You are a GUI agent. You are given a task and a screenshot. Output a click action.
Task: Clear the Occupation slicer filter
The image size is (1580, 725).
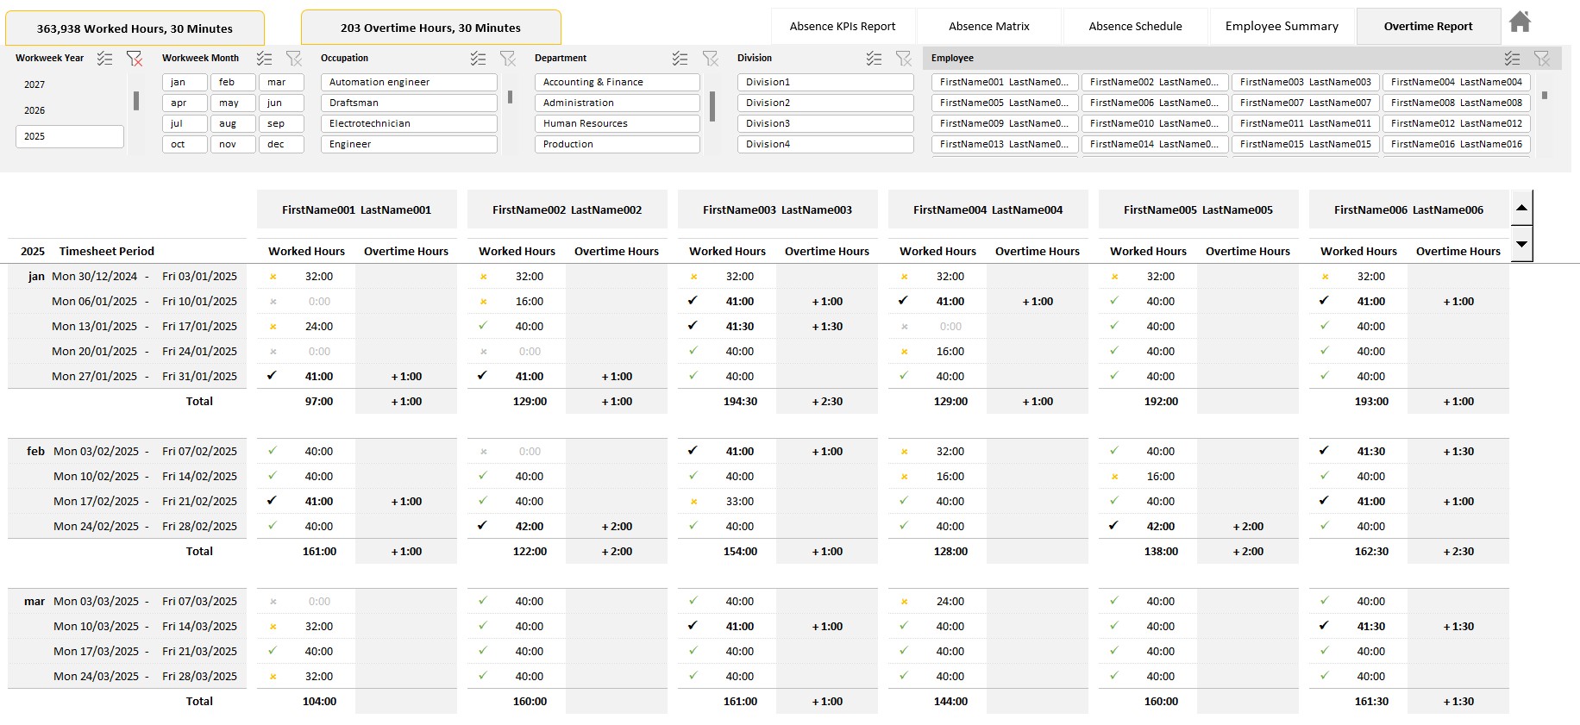(x=508, y=59)
